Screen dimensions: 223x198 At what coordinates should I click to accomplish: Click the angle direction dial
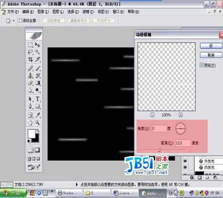click(x=181, y=128)
